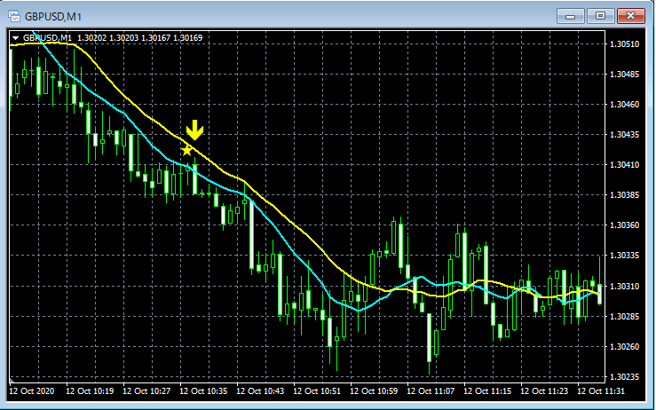Click the chart window icon beside GBPUSD,M1 title
Viewport: 656px width, 410px height.
pos(14,17)
